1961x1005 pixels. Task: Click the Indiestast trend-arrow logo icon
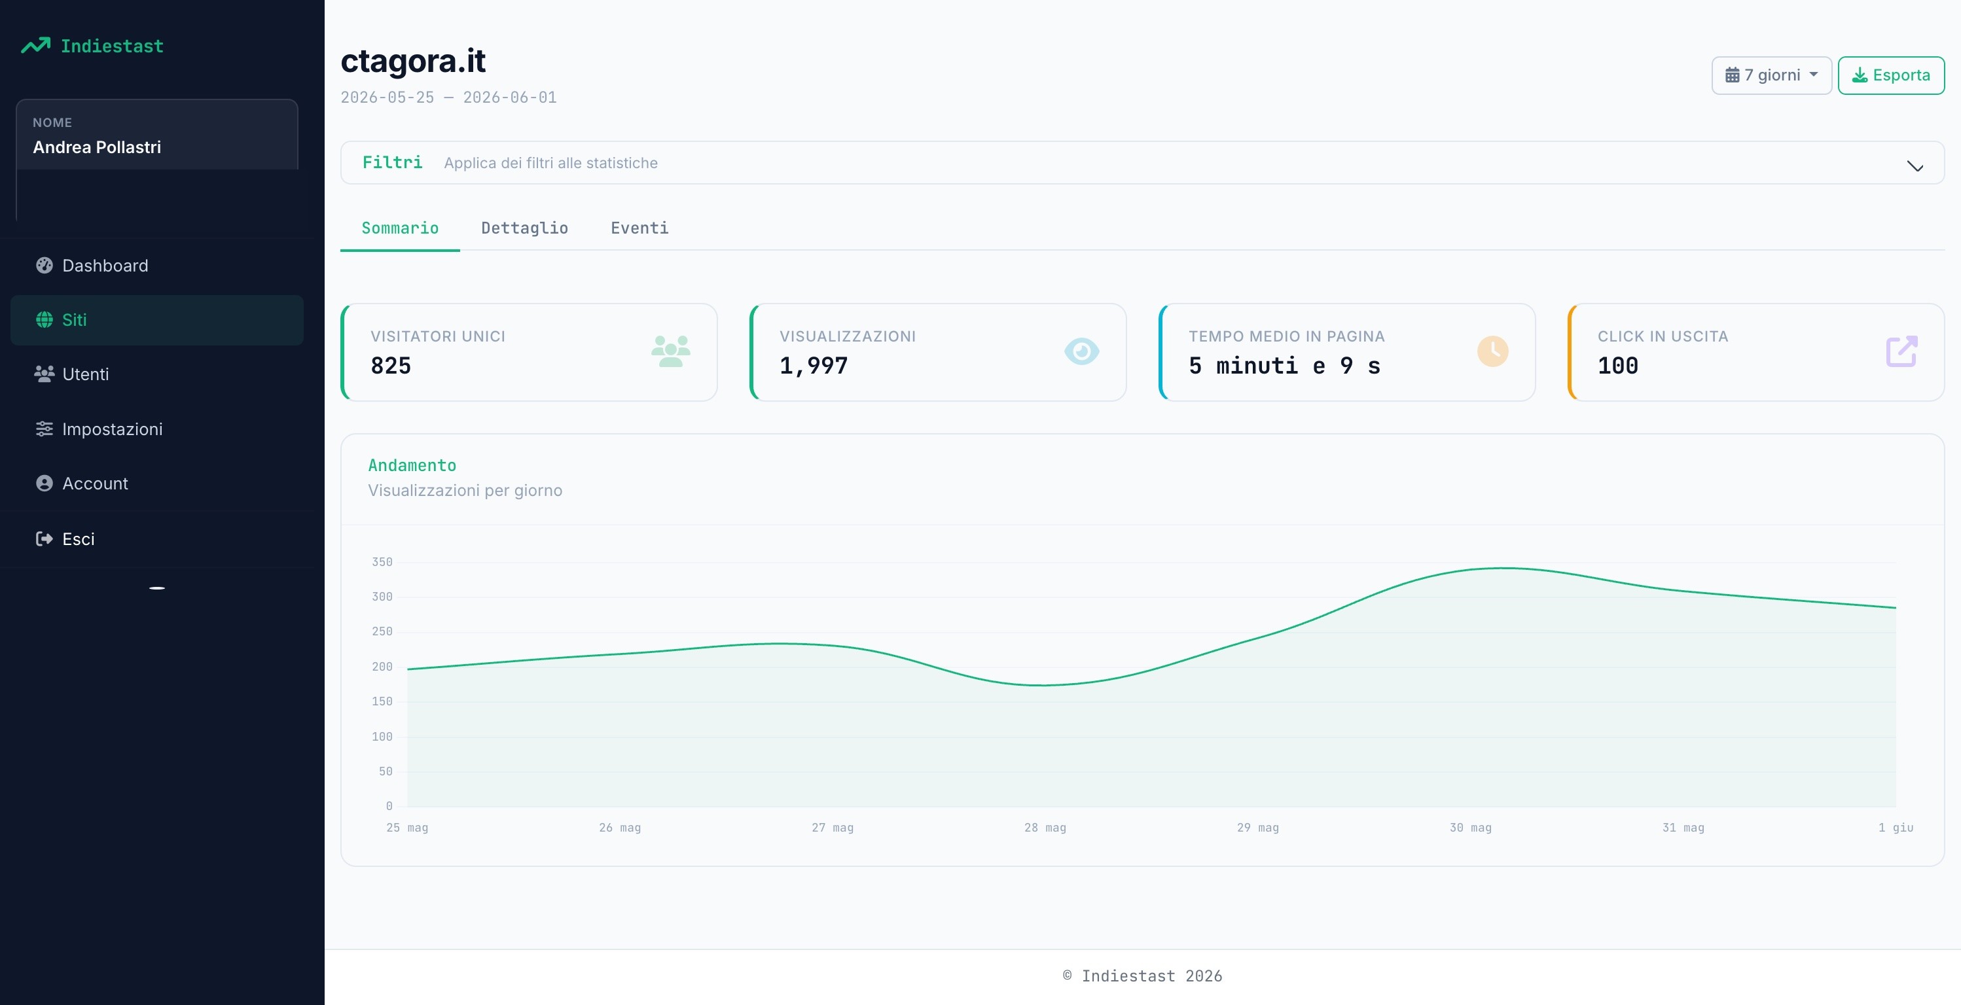click(x=36, y=46)
